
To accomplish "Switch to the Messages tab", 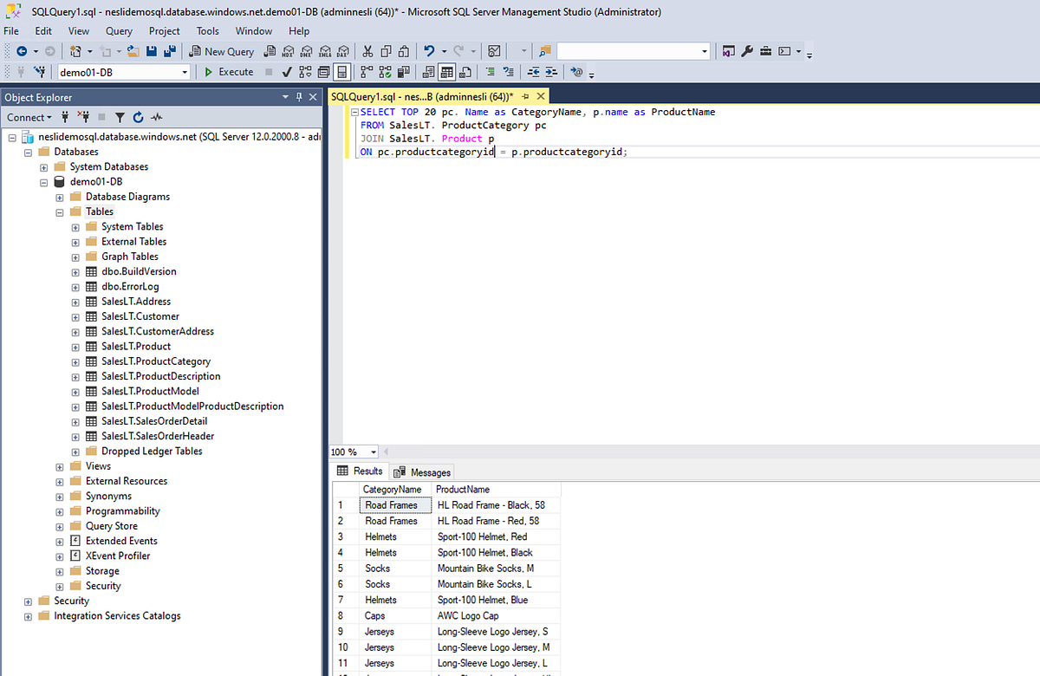I will tap(423, 472).
